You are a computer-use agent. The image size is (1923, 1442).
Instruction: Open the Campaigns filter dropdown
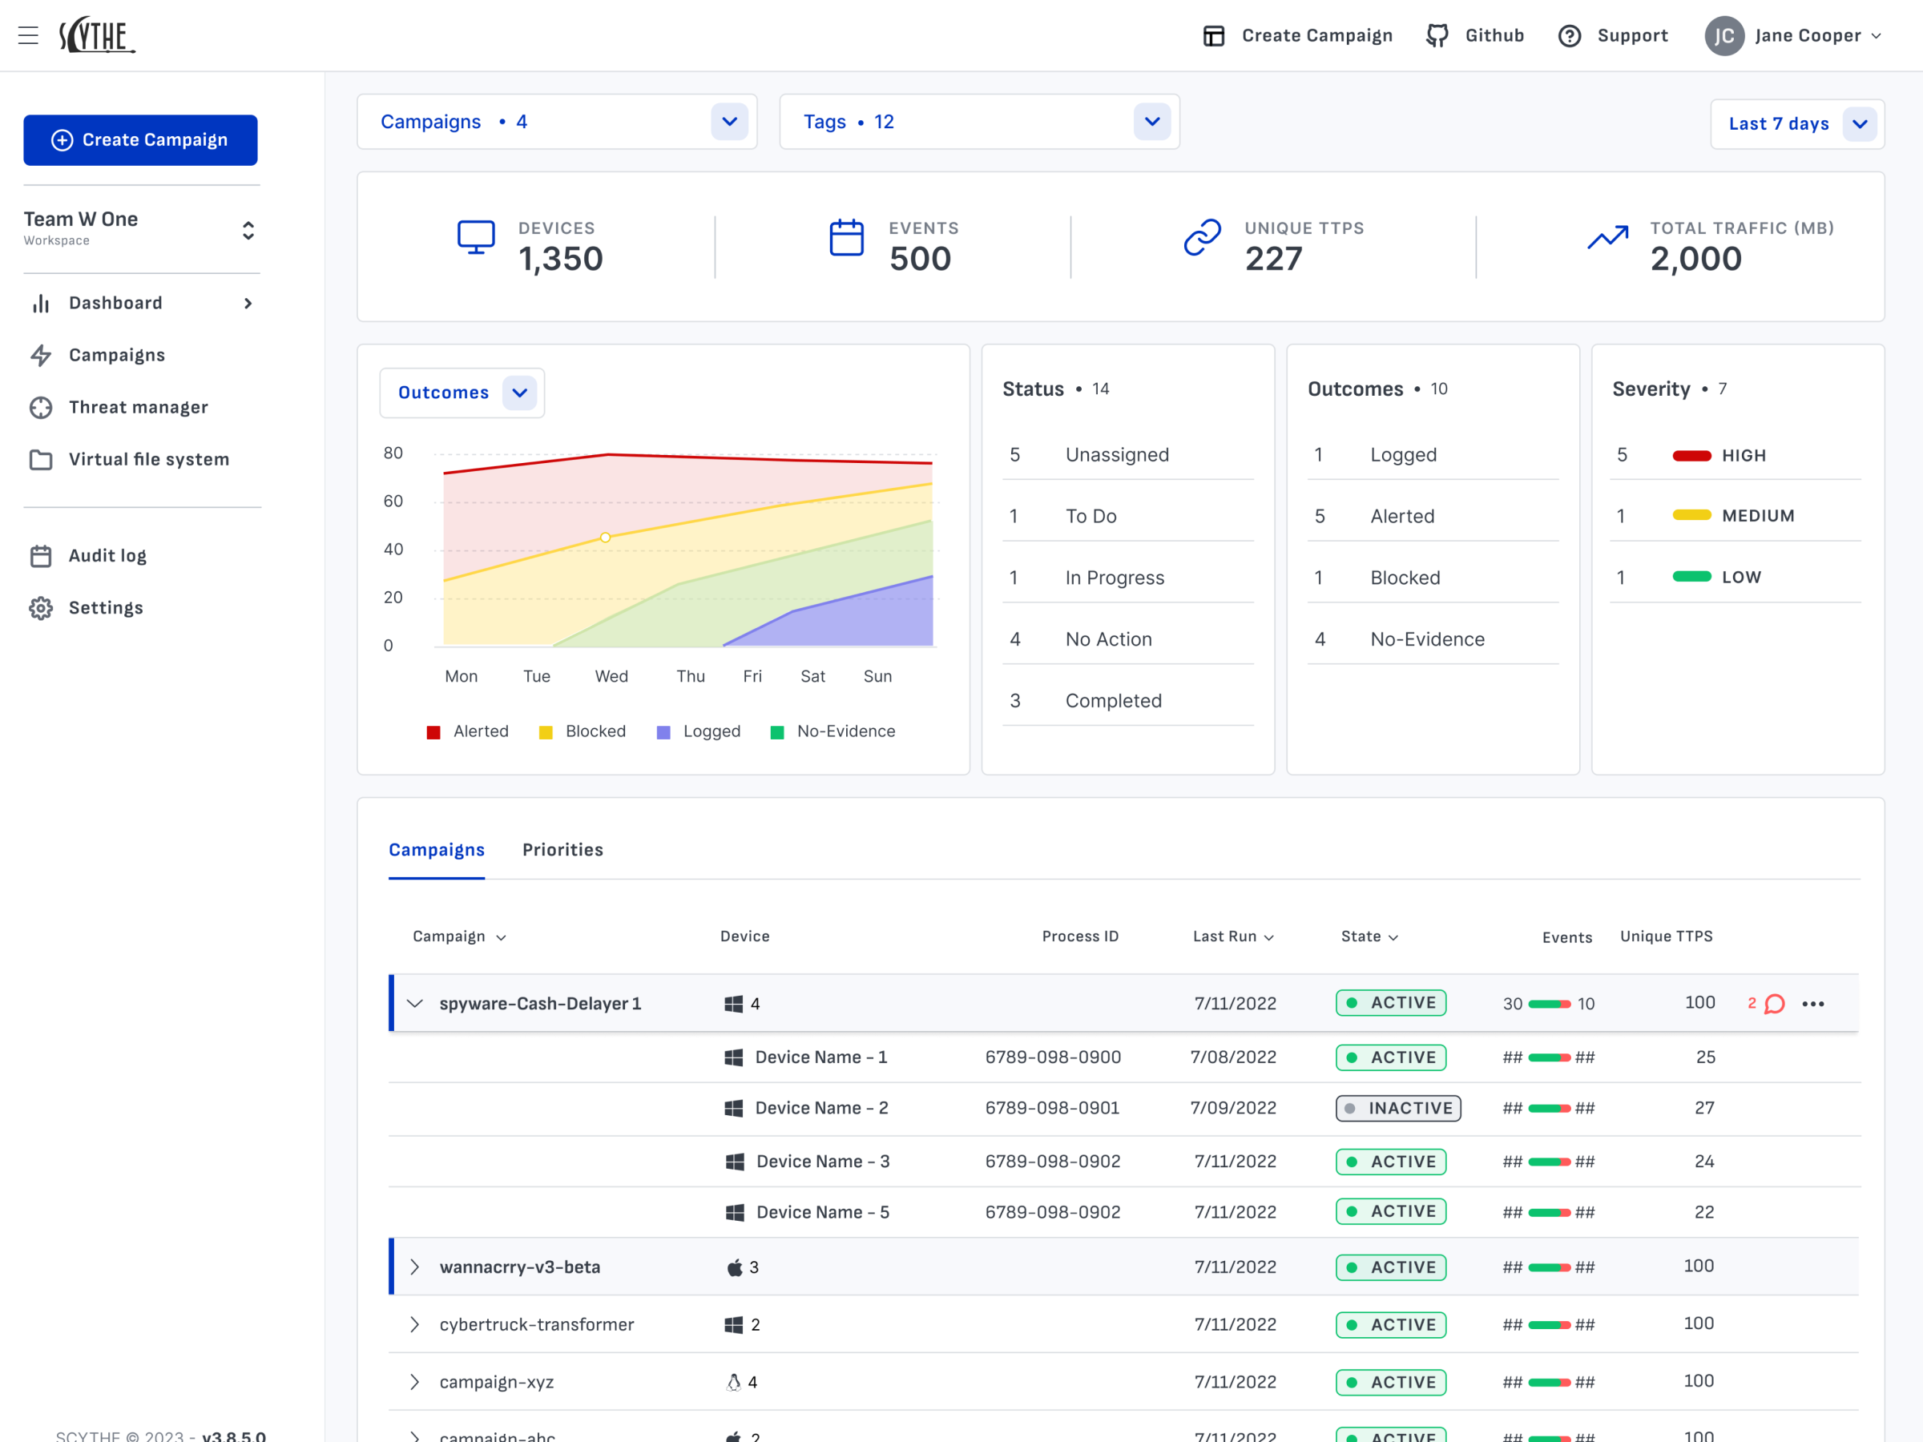click(729, 122)
